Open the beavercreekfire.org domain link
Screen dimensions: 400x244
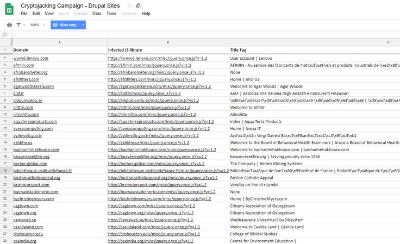click(32, 157)
